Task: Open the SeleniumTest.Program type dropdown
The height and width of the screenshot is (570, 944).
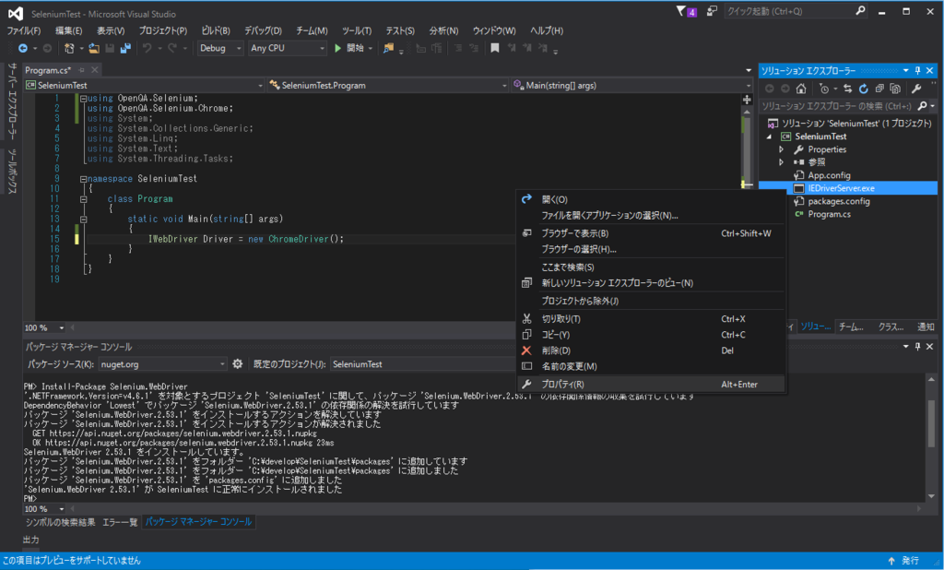Action: click(x=388, y=86)
